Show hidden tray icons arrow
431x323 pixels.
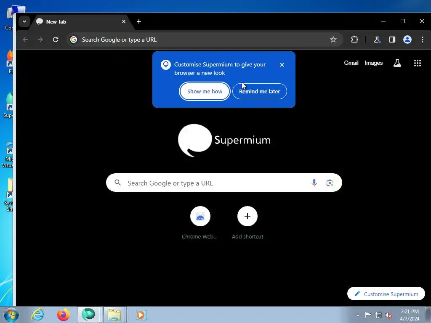(358, 315)
